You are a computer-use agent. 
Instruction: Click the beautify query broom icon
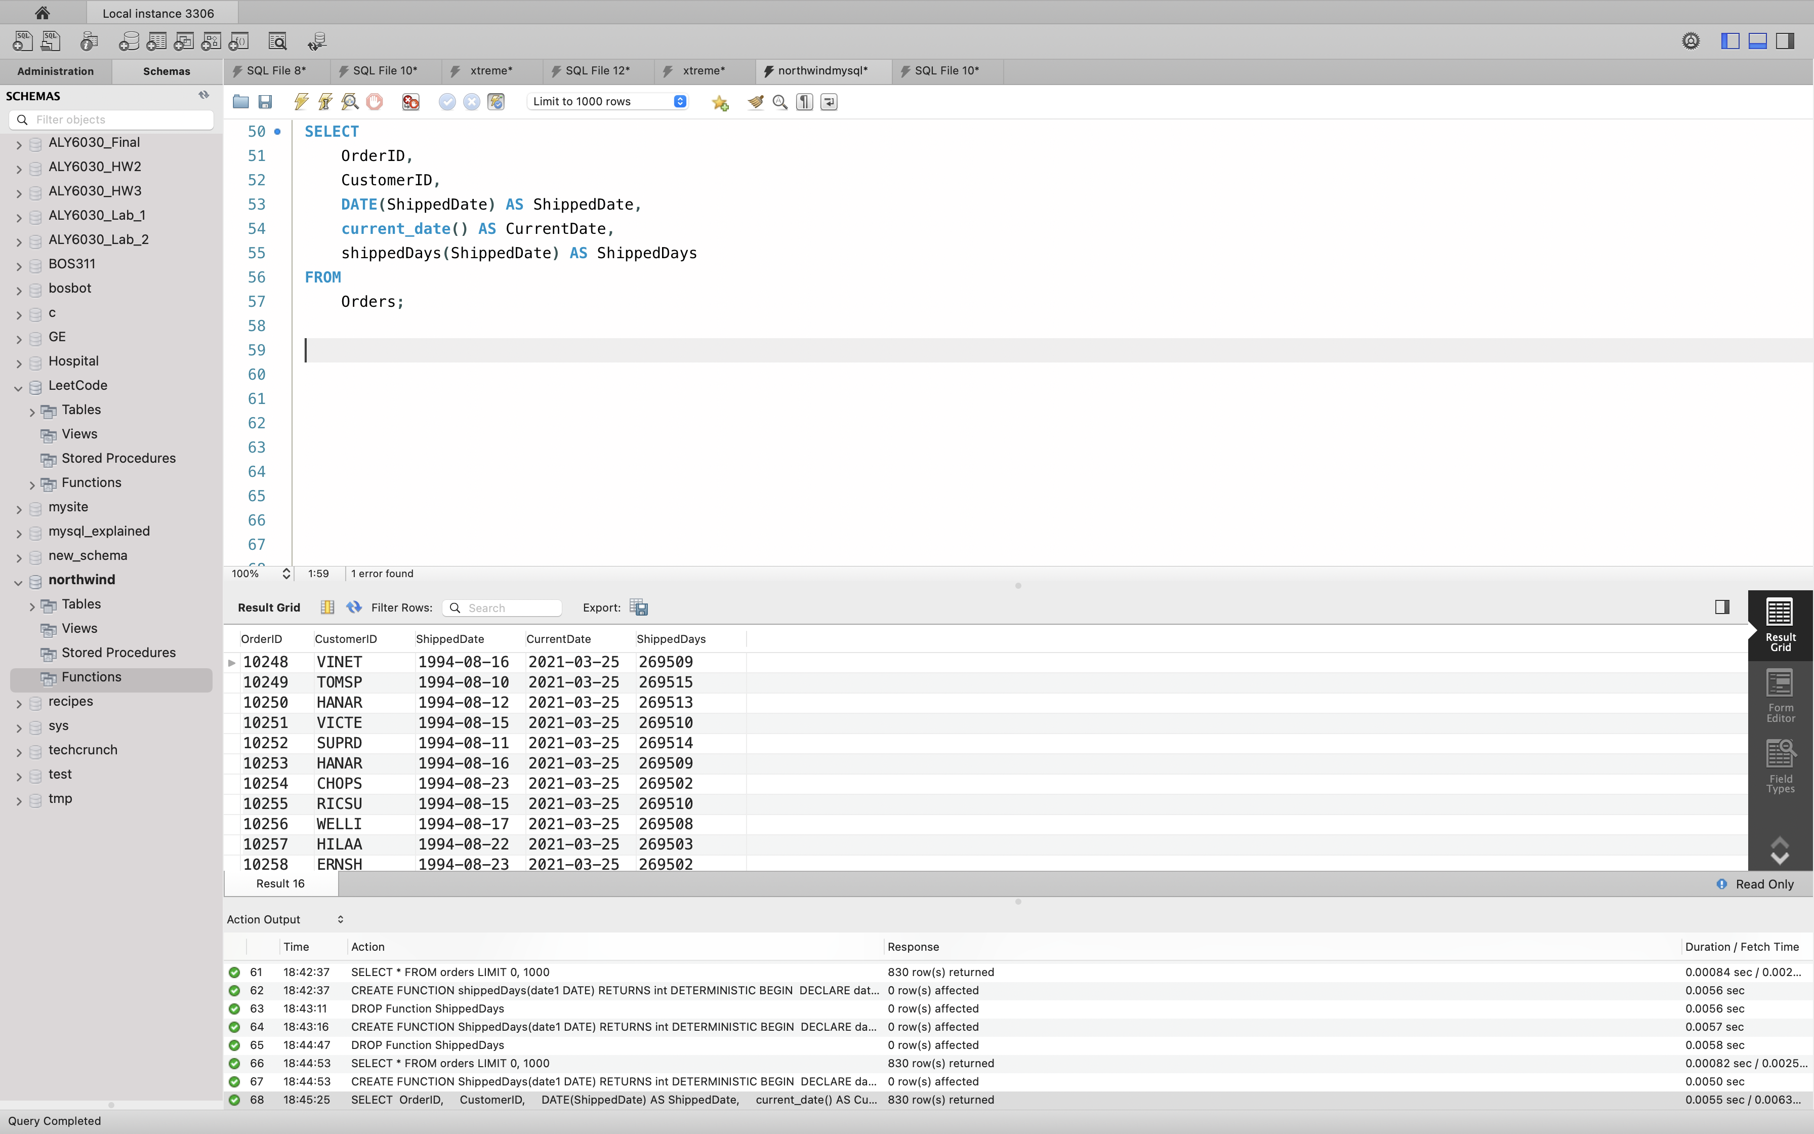756,102
